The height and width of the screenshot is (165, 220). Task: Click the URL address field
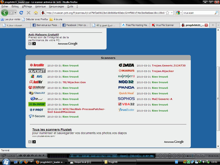105,13
